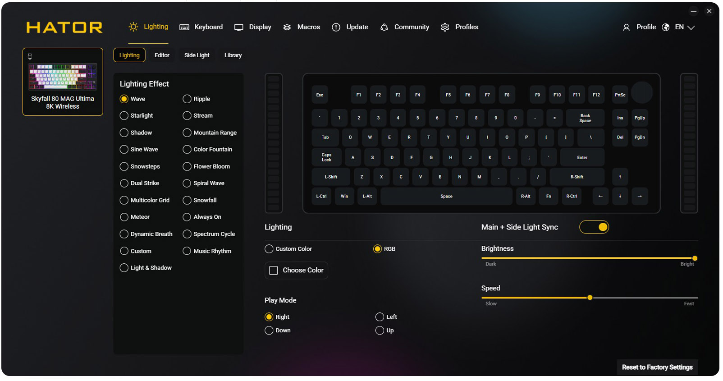This screenshot has height=381, width=723.
Task: Click the Update arrow icon
Action: [x=336, y=28]
